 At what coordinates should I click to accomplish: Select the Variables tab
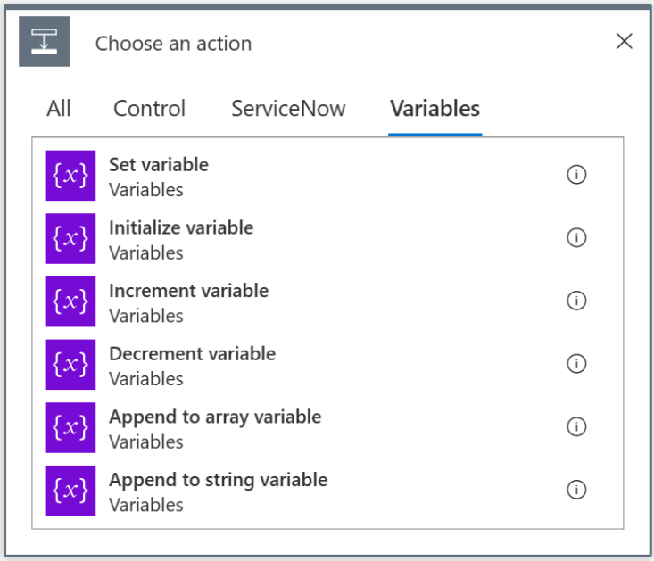(x=435, y=109)
